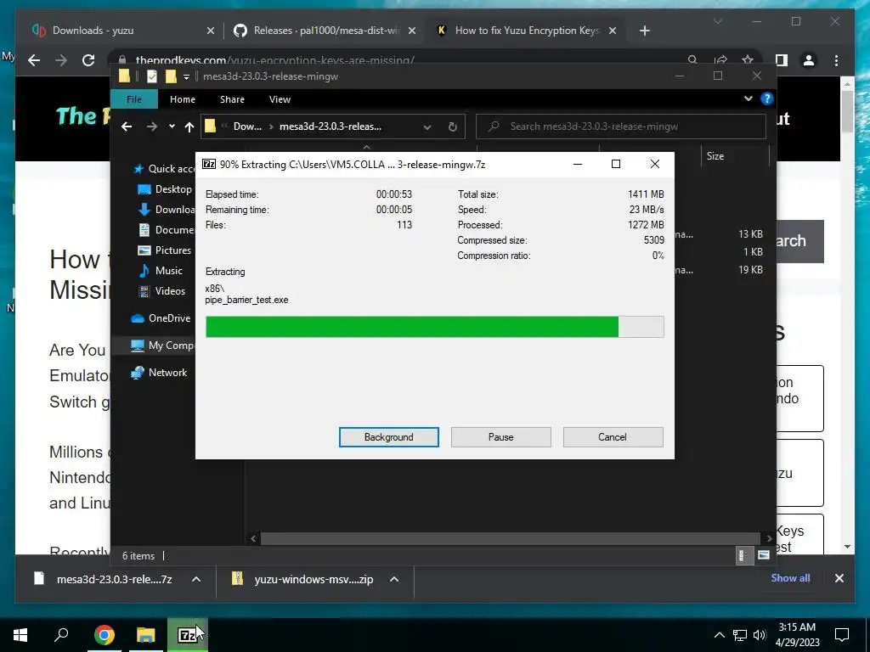Open Chrome three-dot menu
Screen dimensions: 870x652
(836, 60)
